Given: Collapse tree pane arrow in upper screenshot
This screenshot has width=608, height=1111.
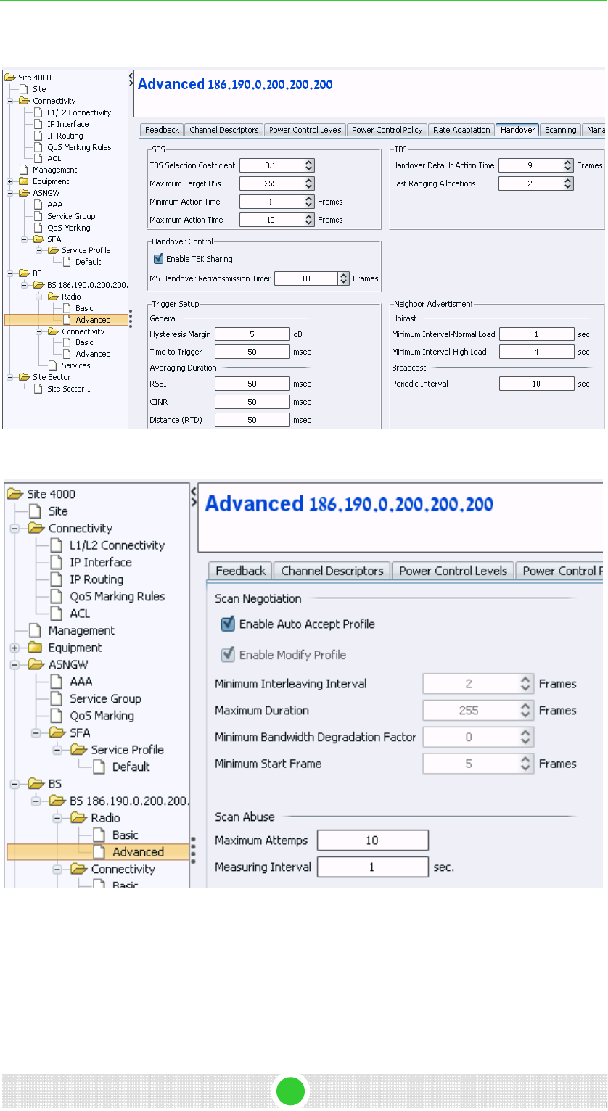Looking at the screenshot, I should 131,75.
